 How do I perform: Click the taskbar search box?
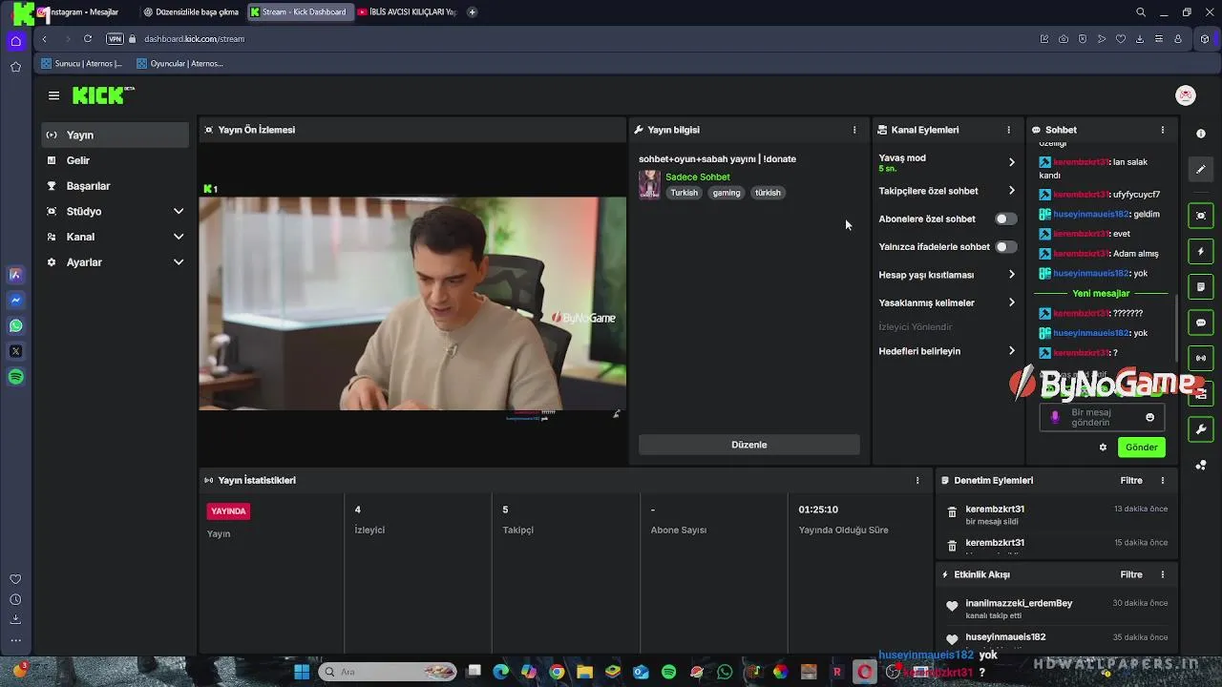point(388,672)
